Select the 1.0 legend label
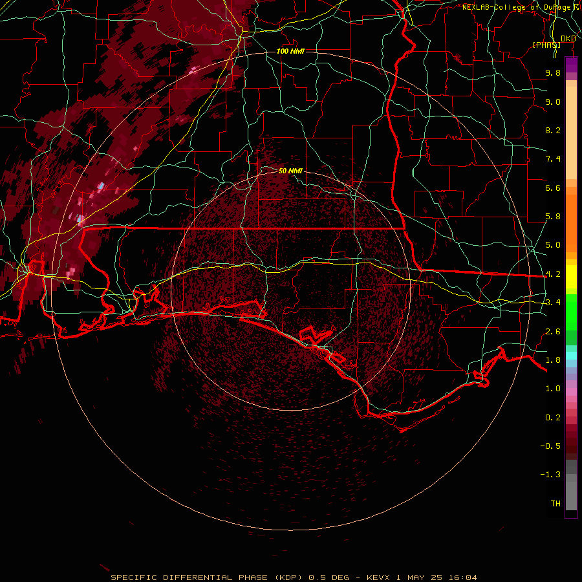Image resolution: width=582 pixels, height=582 pixels. [553, 389]
